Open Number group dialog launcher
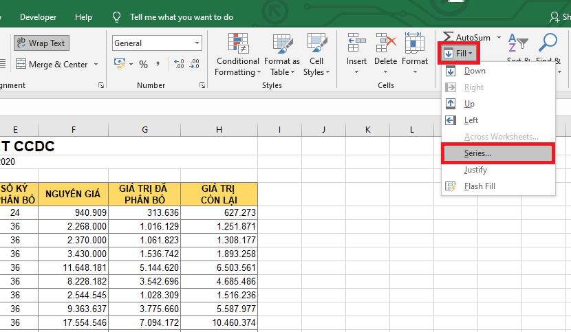The image size is (571, 332). point(202,85)
